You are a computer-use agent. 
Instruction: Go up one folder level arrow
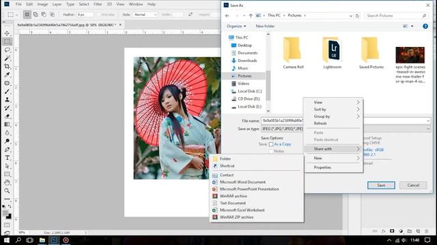pyautogui.click(x=251, y=16)
